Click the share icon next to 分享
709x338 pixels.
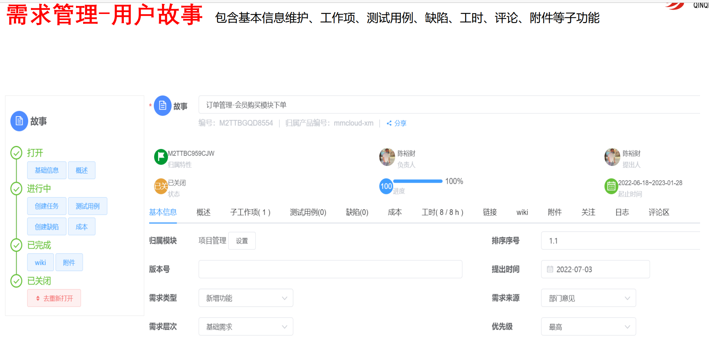(389, 123)
